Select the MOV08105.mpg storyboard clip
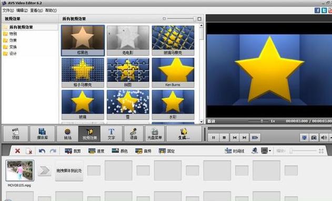 [19, 171]
